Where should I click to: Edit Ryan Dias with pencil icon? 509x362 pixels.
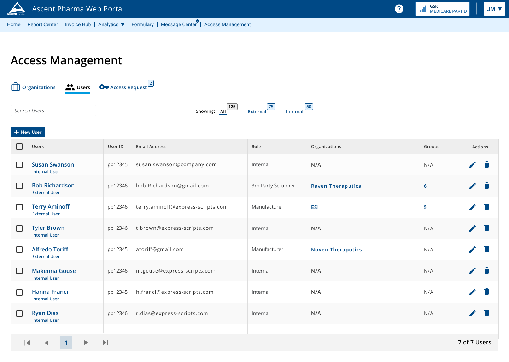click(473, 313)
